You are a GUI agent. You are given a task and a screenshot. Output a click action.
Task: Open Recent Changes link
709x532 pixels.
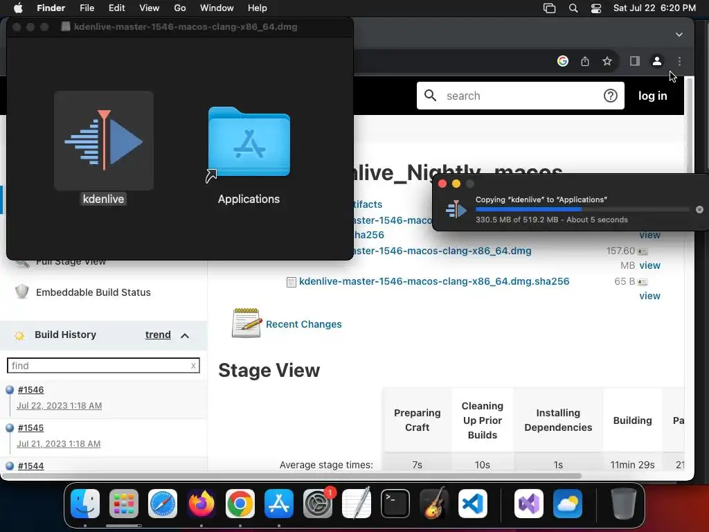[303, 324]
